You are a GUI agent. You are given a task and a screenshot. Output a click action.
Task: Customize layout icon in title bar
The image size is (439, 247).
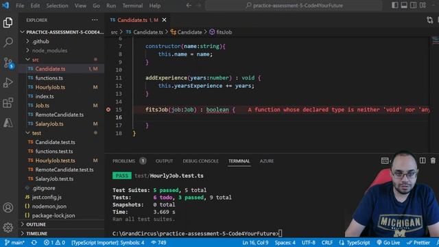click(423, 5)
